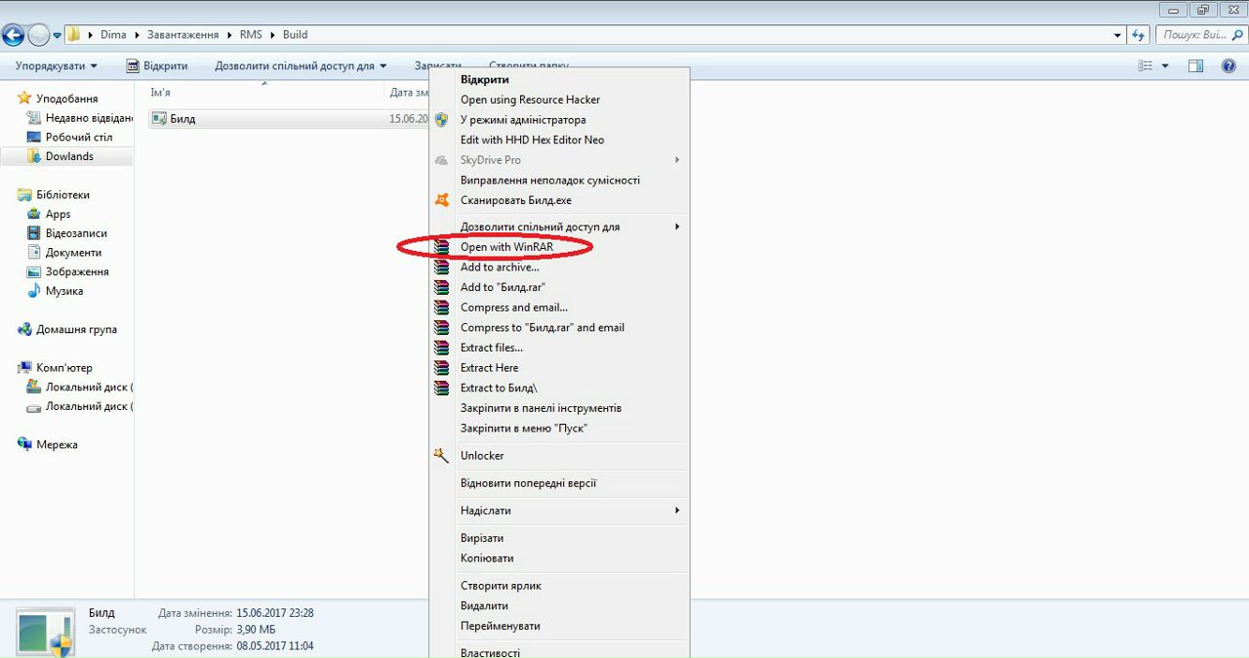1249x658 pixels.
Task: Open Dowlands folder in the sidebar
Action: [x=69, y=156]
